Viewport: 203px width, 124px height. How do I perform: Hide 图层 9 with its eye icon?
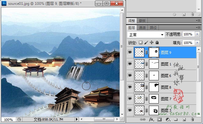130,52
